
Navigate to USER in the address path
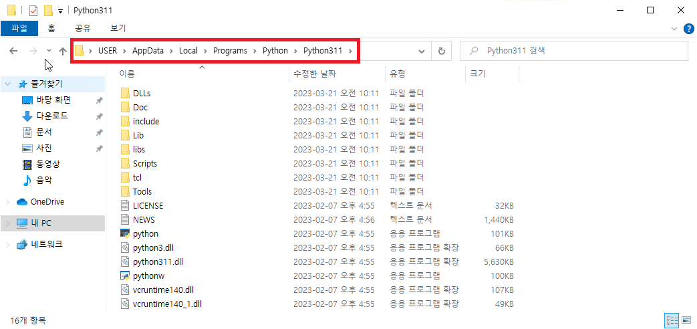[x=108, y=51]
